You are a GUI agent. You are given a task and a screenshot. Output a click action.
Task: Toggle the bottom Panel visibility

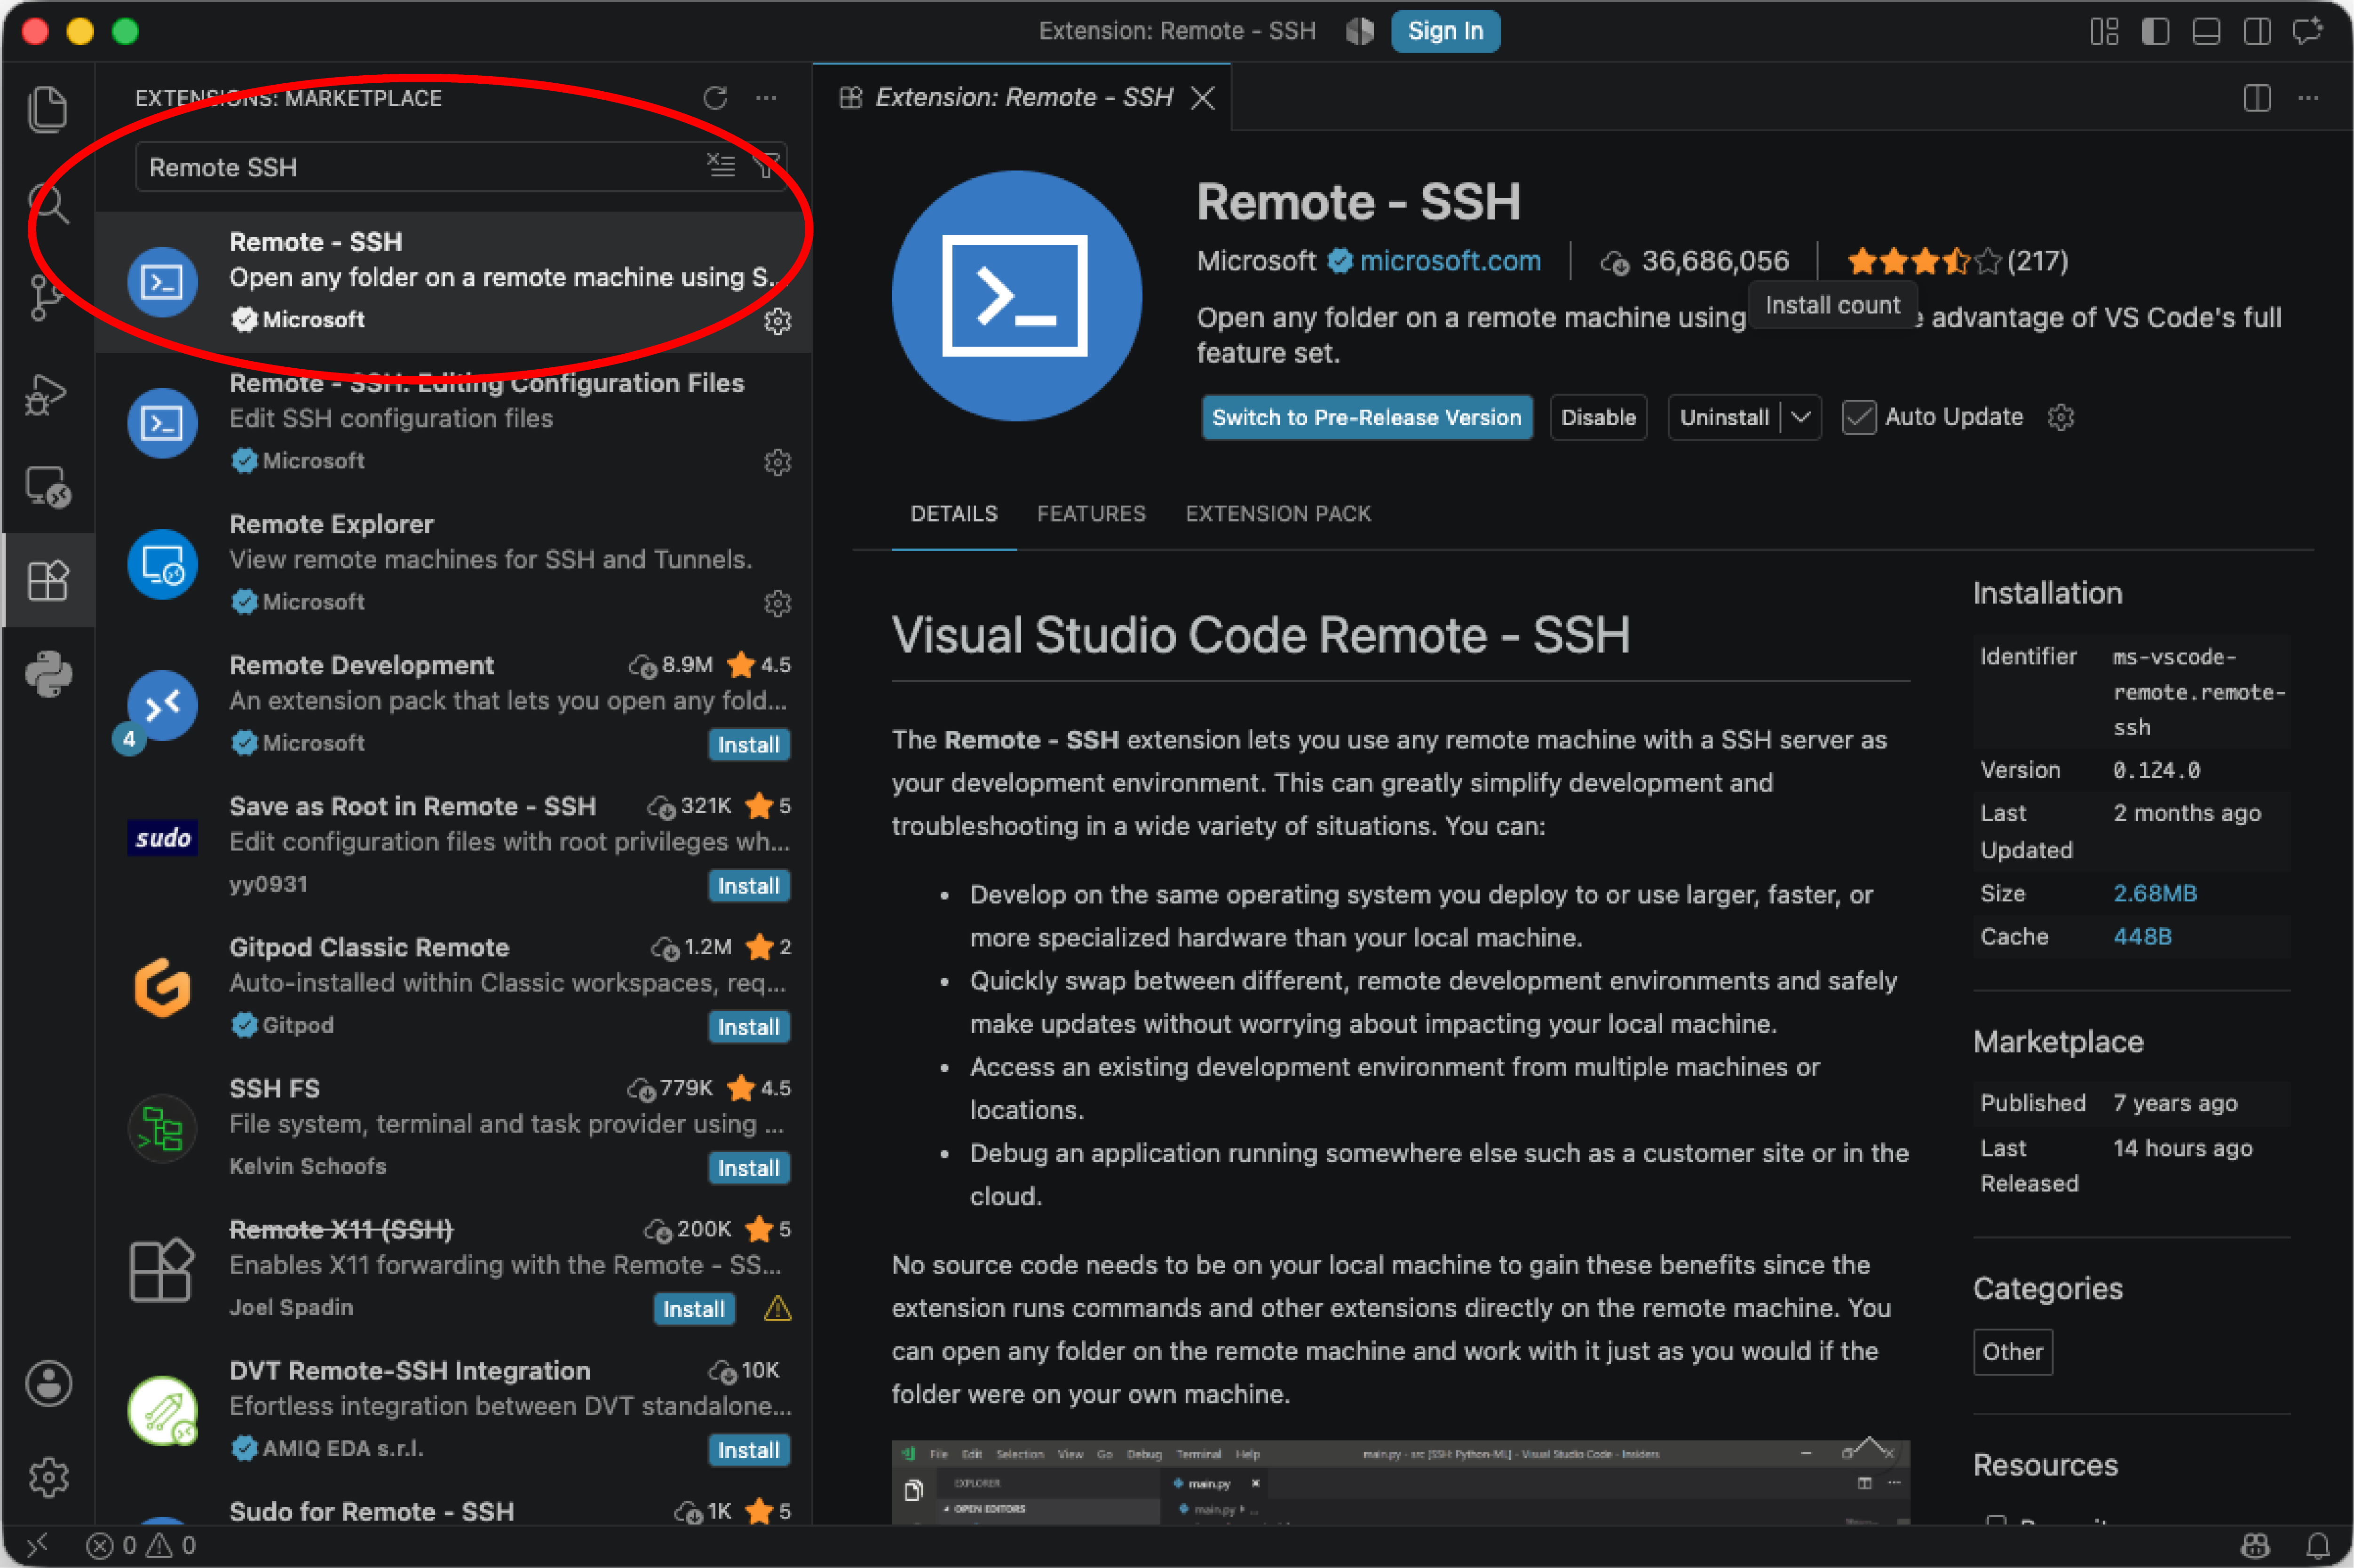point(2206,32)
